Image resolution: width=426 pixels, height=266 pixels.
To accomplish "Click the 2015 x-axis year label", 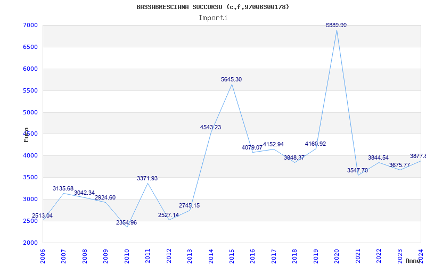I will click(x=232, y=256).
